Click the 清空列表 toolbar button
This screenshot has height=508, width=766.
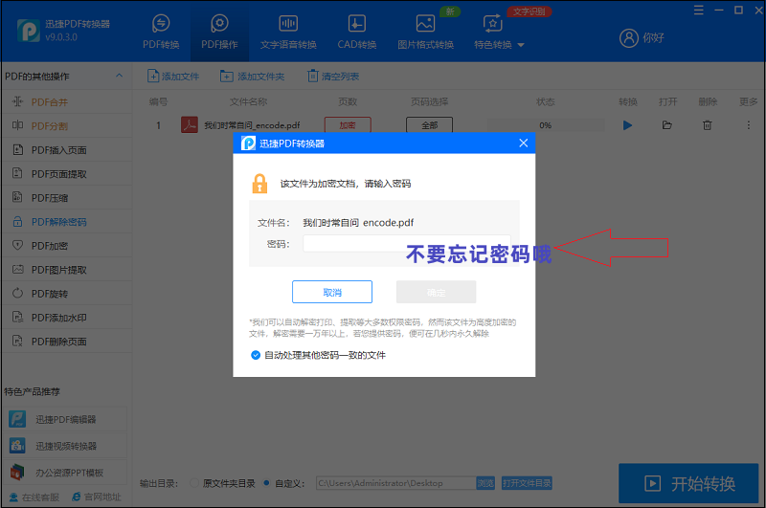point(333,77)
